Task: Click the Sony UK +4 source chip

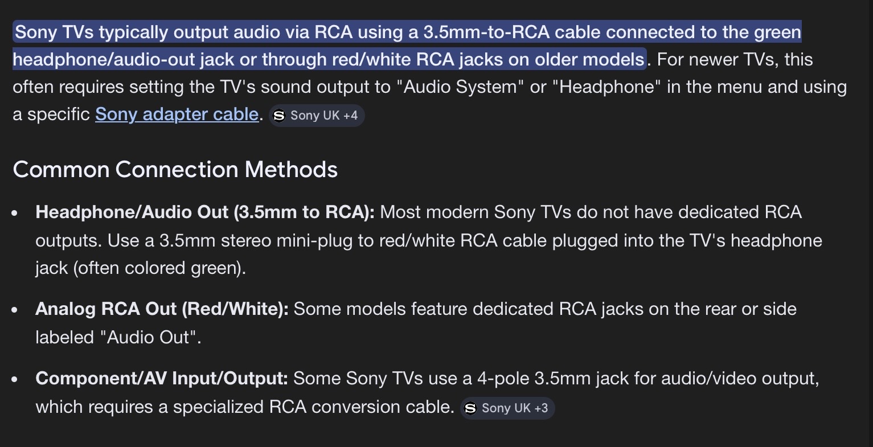Action: point(317,116)
